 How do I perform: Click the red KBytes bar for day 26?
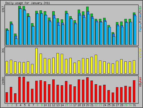pos(113,97)
